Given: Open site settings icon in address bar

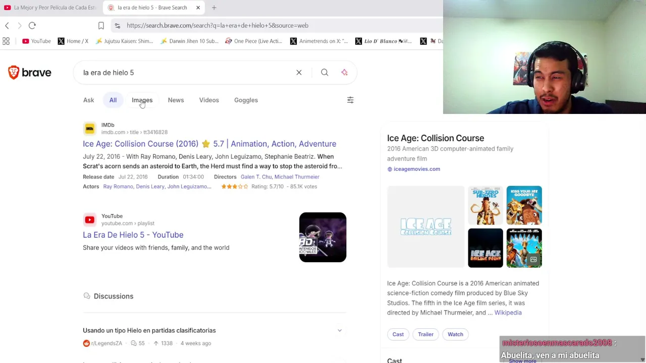Looking at the screenshot, I should tap(118, 26).
